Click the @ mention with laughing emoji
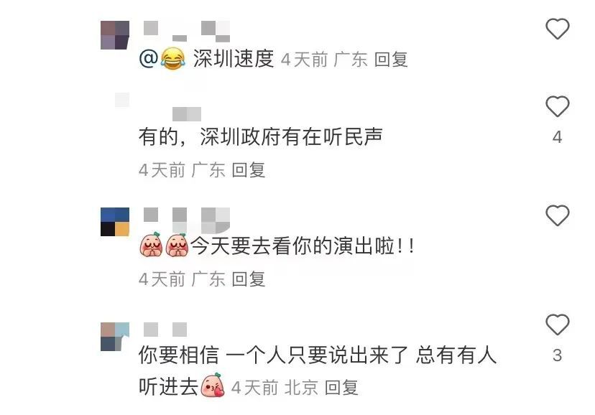 [162, 59]
